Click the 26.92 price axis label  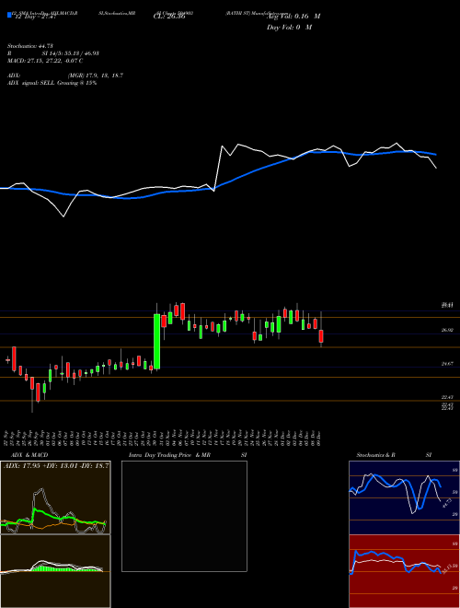tap(447, 330)
